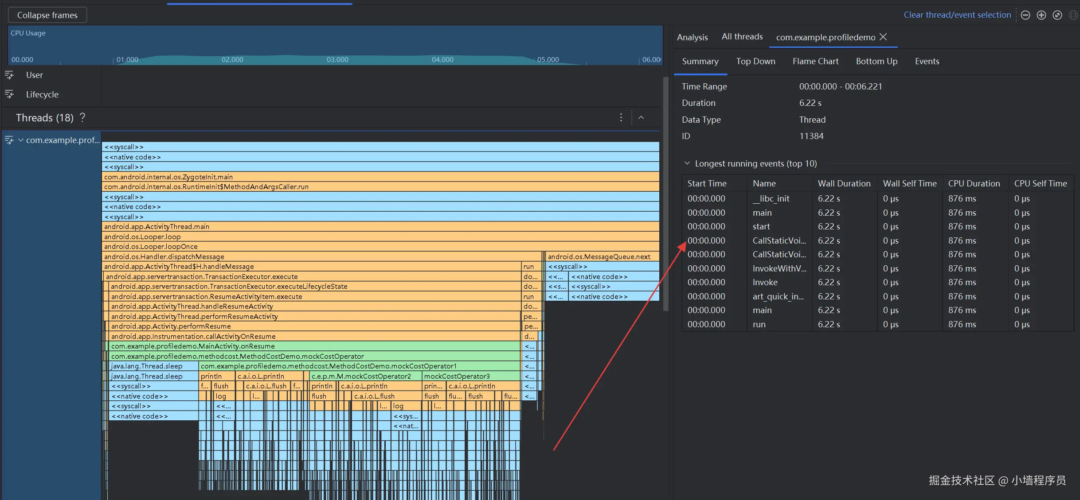
Task: Collapse Longest running events section
Action: coord(687,163)
